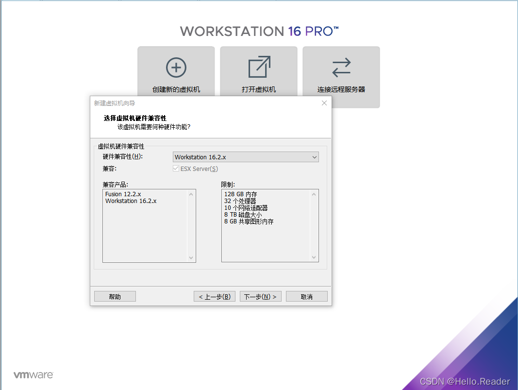Click the 帮助 help button
The width and height of the screenshot is (518, 390).
click(x=115, y=296)
